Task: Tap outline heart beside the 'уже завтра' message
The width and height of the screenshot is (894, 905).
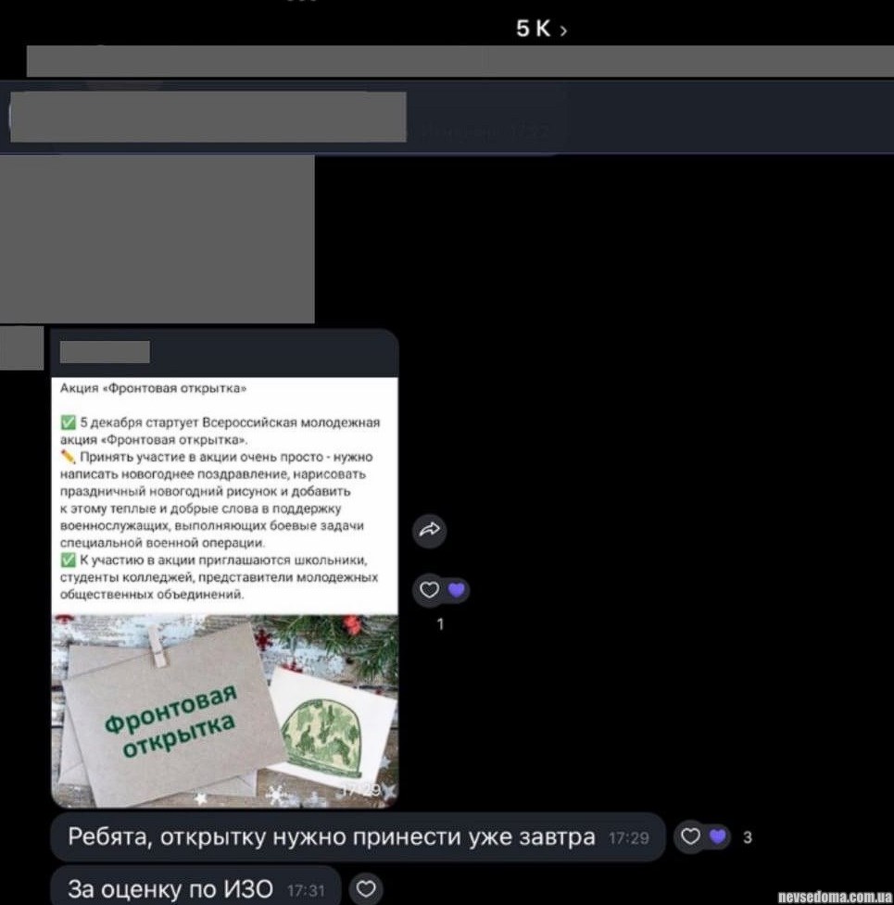Action: (x=690, y=837)
